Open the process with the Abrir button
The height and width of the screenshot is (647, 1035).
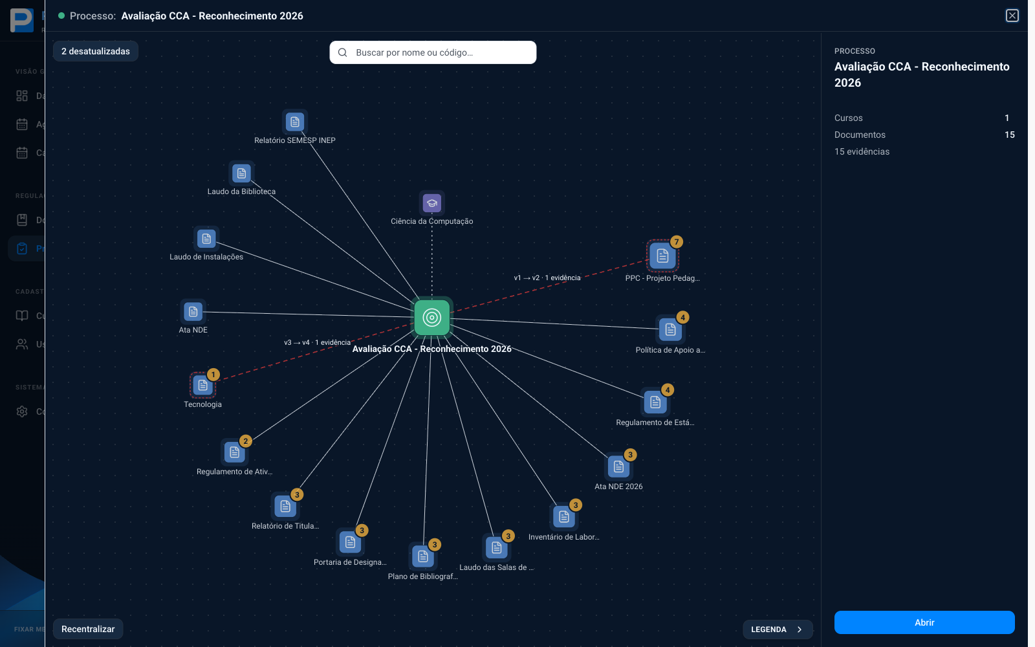tap(924, 622)
